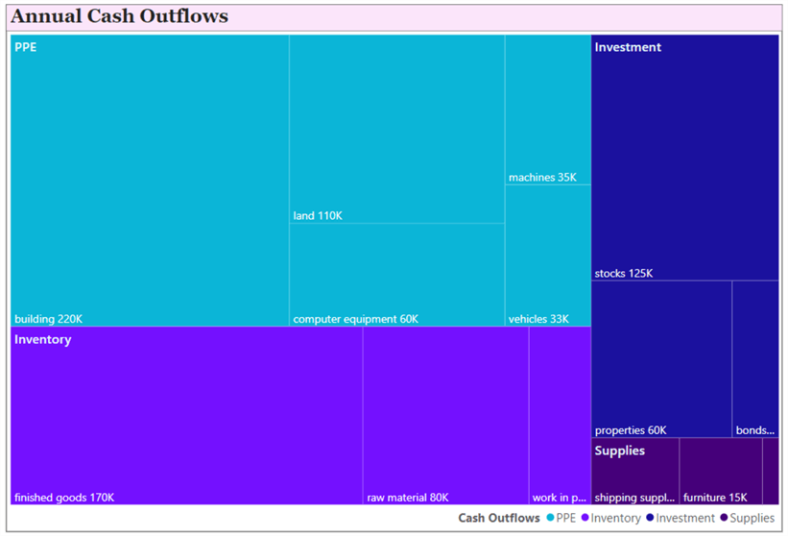Click the Supplies group header label
This screenshot has width=788, height=536.
point(620,451)
